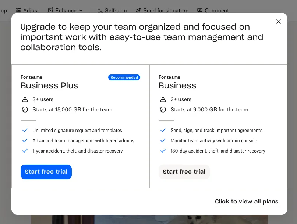Open Comment using the speech bubble icon
This screenshot has height=224, width=297.
(200, 10)
